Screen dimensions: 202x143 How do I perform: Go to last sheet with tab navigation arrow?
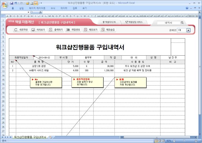click(11, 137)
